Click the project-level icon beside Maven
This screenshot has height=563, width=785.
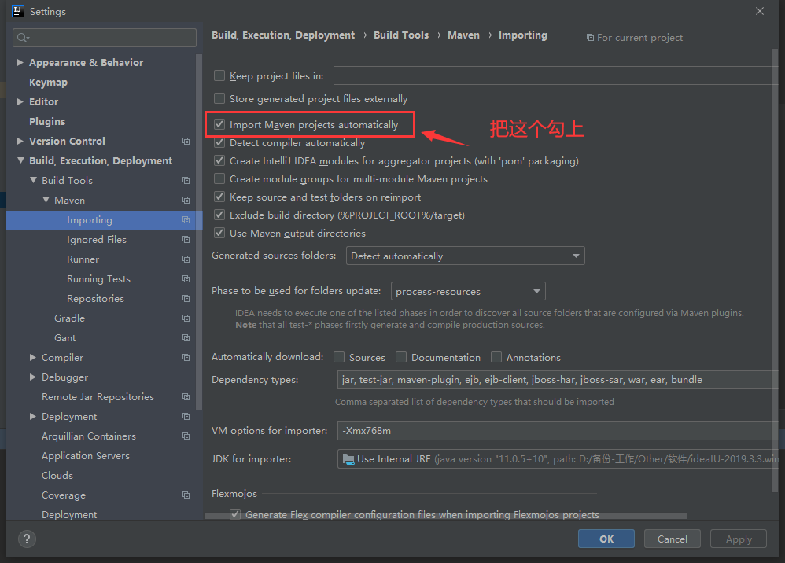pos(186,201)
